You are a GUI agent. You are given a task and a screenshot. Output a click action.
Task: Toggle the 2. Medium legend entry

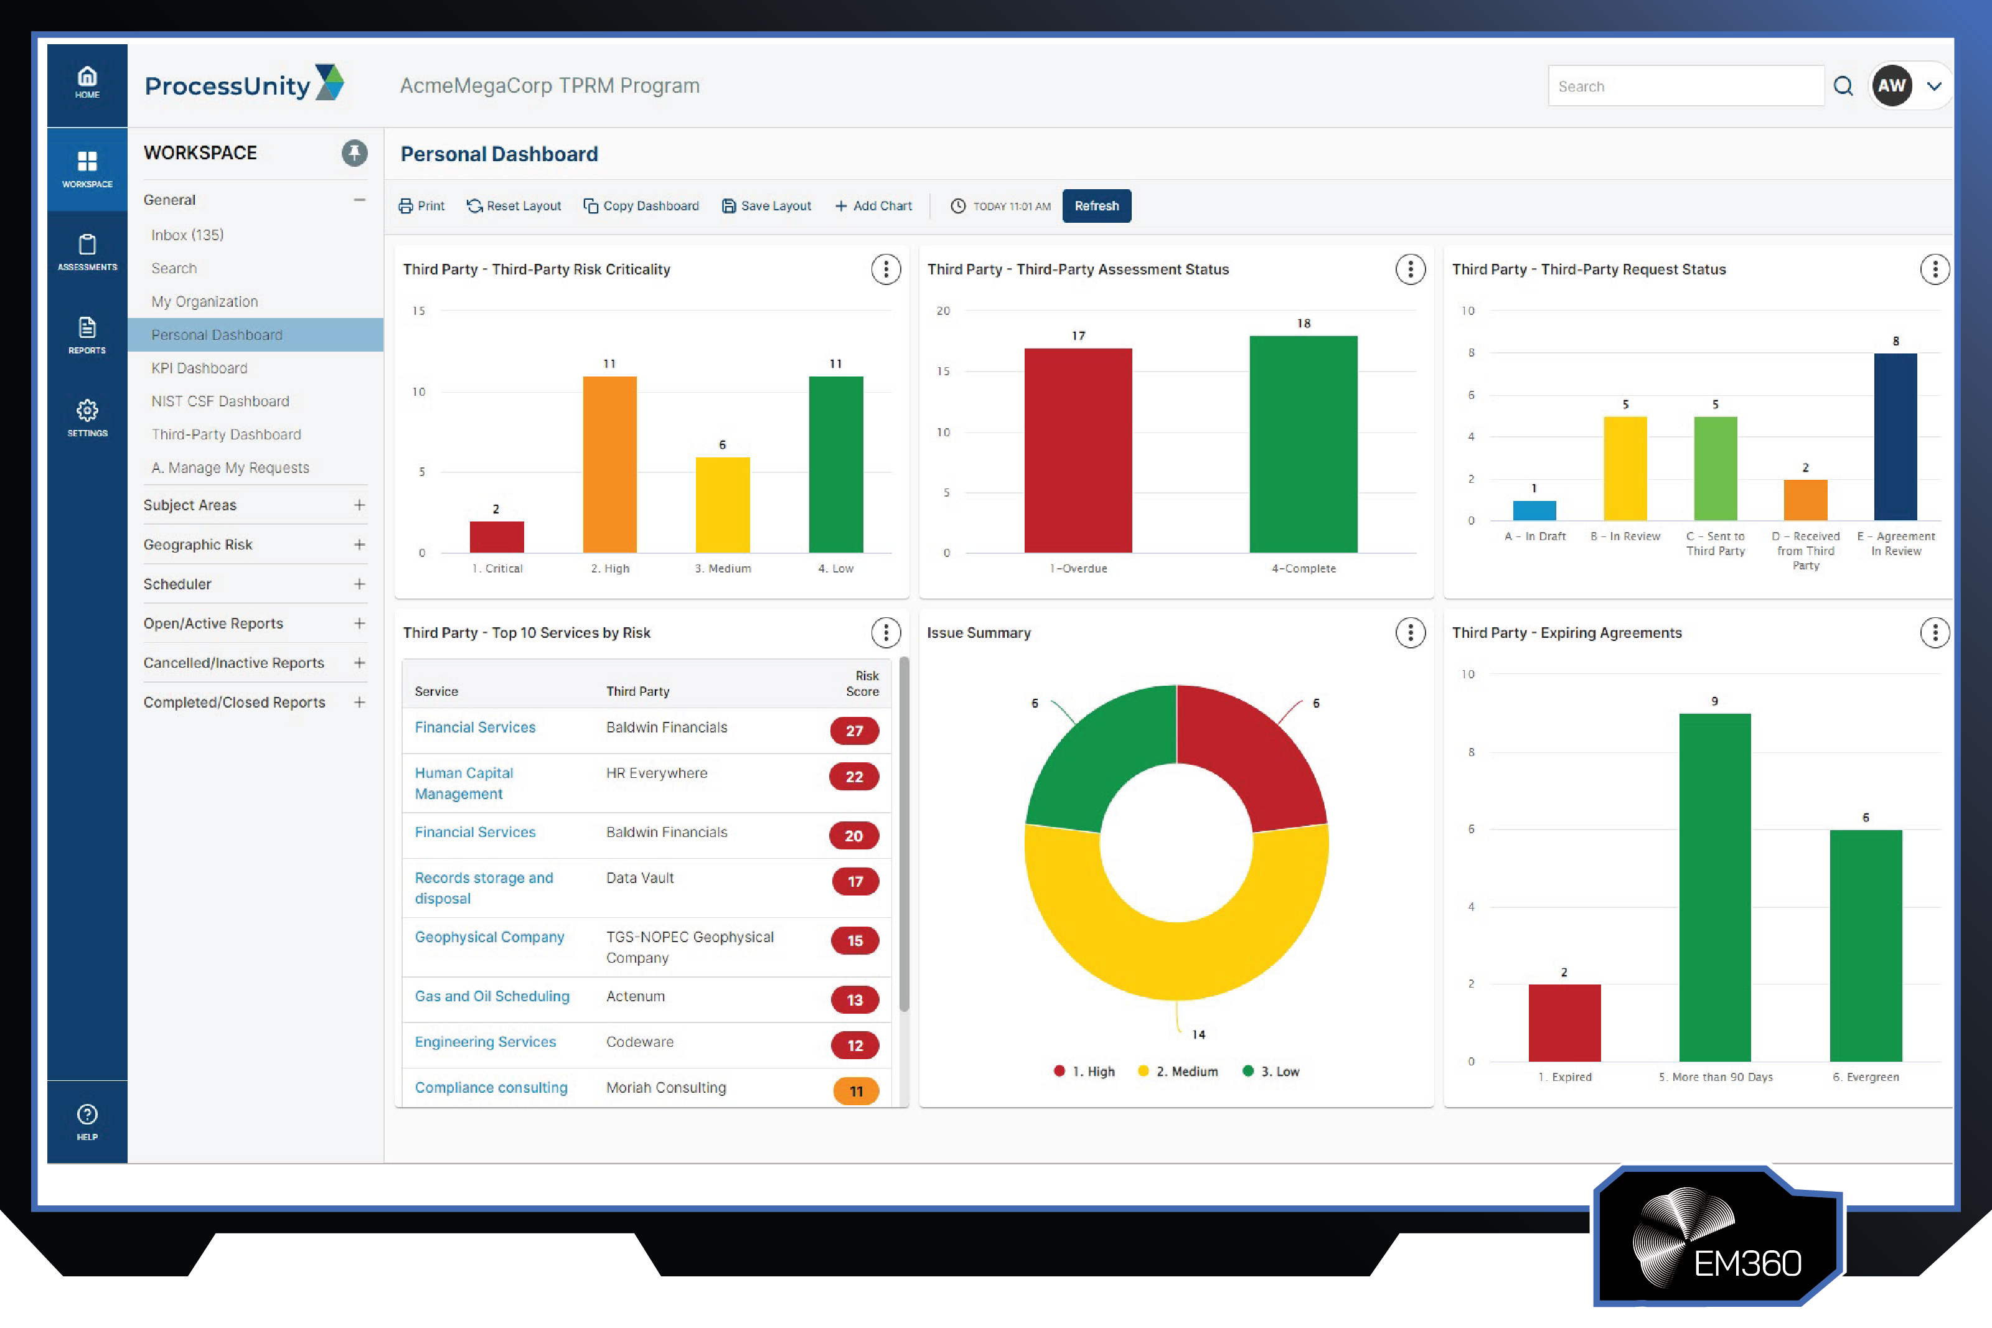pos(1178,1072)
